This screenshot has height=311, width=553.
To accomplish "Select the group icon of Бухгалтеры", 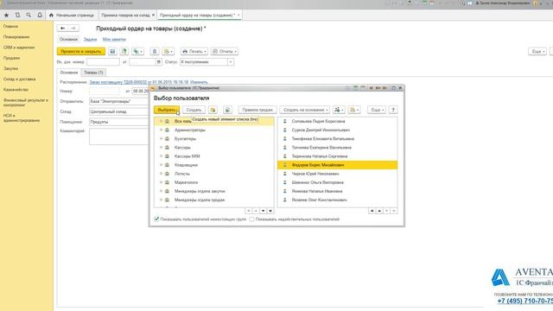I will 167,139.
